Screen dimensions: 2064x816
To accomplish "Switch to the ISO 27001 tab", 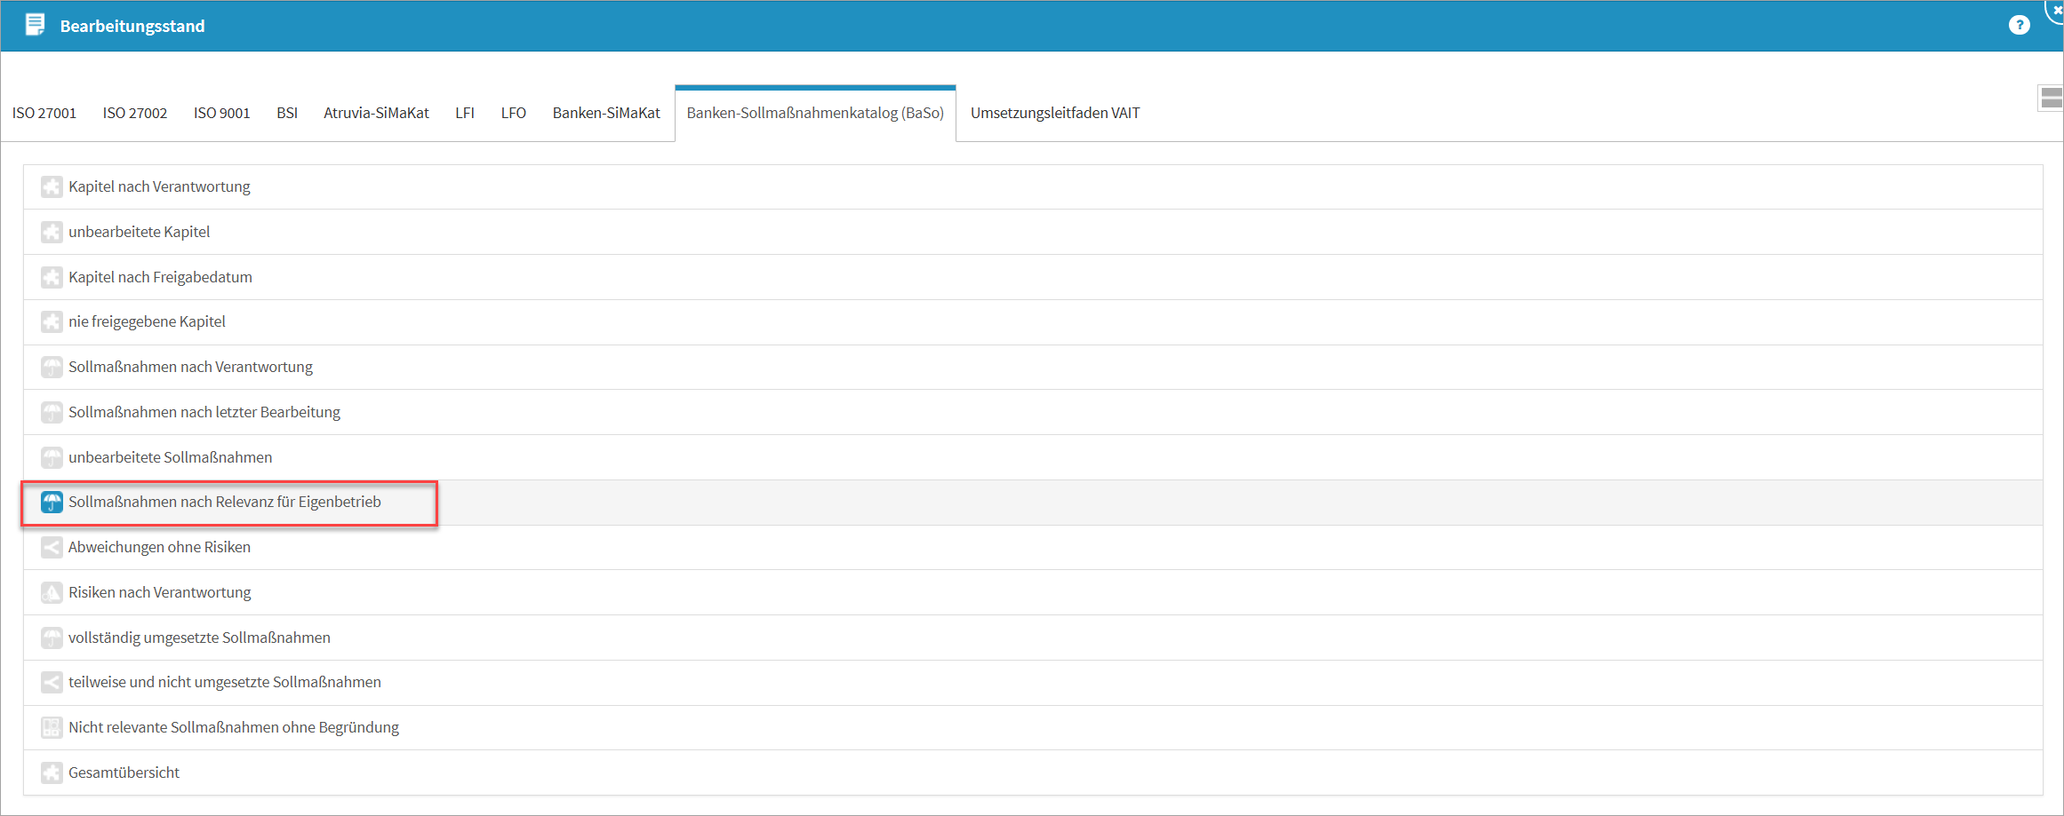I will click(44, 114).
